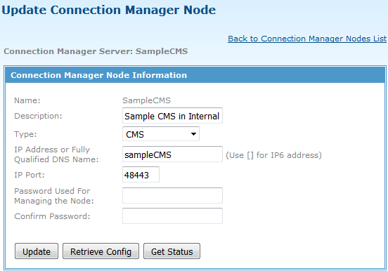The height and width of the screenshot is (271, 388).
Task: Select the 'Connection Manager Node Information' header text
Action: [x=98, y=75]
